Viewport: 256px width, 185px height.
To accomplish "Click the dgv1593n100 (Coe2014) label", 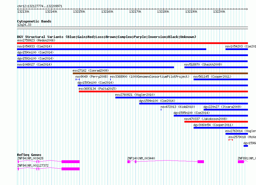I will coord(95,83).
